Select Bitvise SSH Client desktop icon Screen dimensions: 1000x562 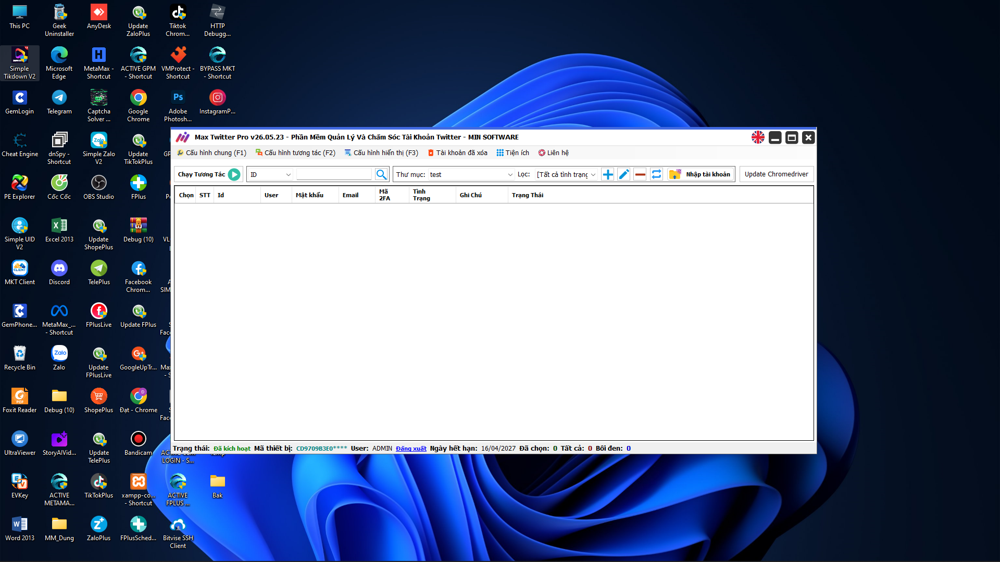(178, 532)
